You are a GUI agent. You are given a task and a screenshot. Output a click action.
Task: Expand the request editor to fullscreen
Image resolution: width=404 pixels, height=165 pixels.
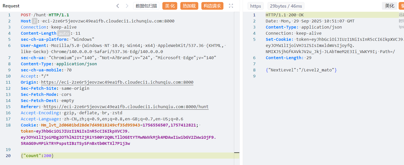click(231, 6)
